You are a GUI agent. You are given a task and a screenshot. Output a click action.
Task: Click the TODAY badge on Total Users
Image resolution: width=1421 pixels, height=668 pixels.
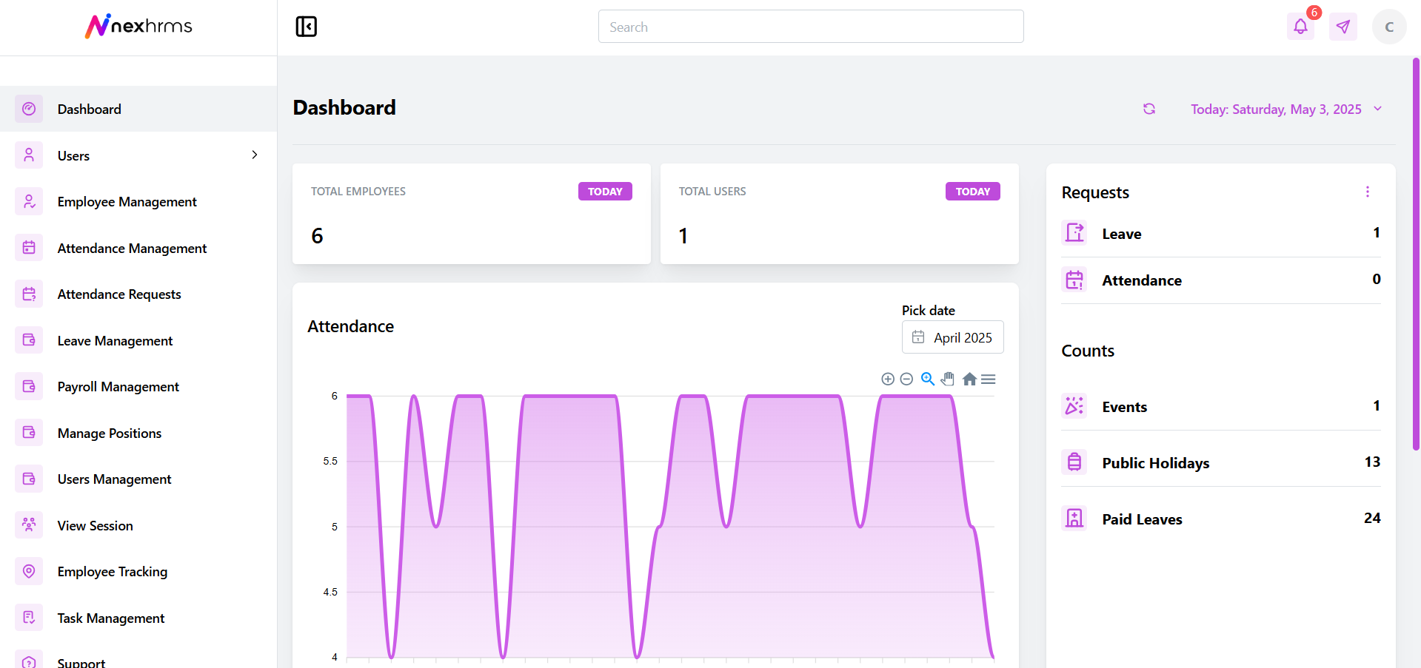point(972,191)
